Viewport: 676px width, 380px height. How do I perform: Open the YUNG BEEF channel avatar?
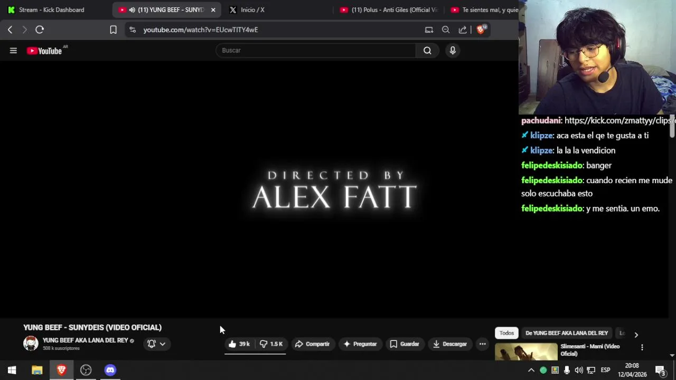(x=31, y=344)
